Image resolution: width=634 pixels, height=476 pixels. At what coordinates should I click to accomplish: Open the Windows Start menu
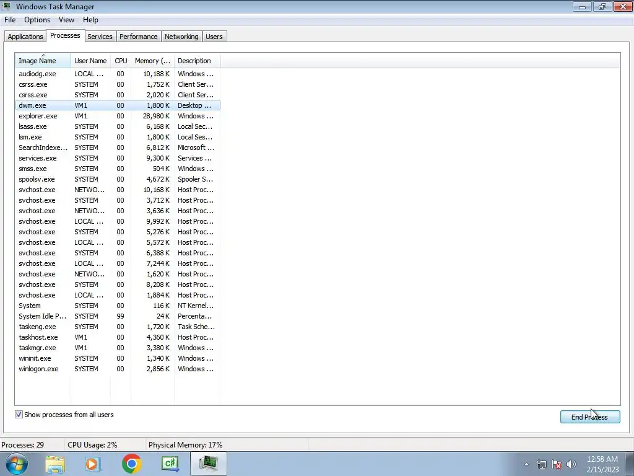[x=16, y=464]
